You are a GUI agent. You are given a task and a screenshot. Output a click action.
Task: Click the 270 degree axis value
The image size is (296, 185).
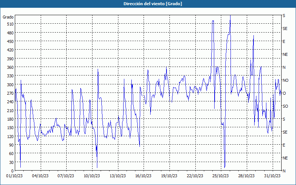pyautogui.click(x=10, y=93)
